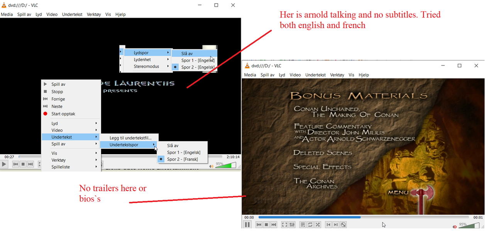
Task: Open Verktøy menu in right VLC window
Action: point(337,75)
